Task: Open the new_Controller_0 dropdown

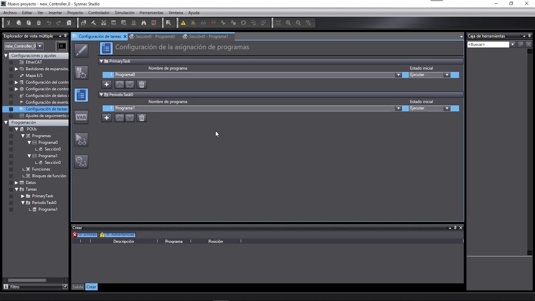Action: click(40, 46)
